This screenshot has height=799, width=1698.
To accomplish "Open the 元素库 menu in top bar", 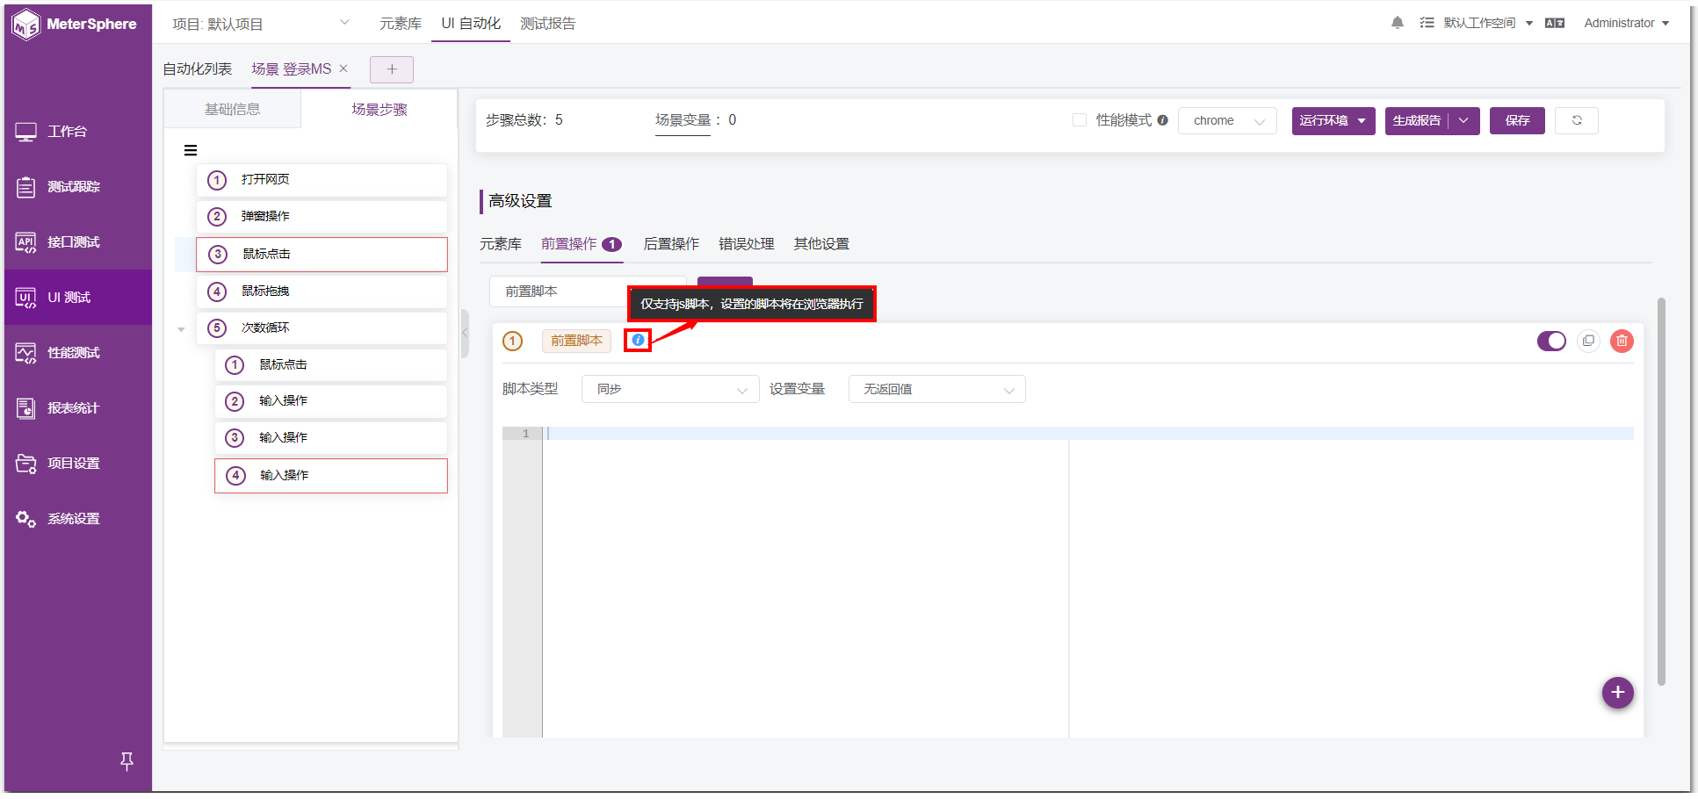I will (401, 24).
